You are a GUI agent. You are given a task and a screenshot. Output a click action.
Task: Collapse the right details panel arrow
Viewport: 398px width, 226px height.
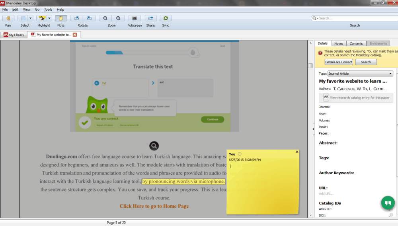pos(314,129)
